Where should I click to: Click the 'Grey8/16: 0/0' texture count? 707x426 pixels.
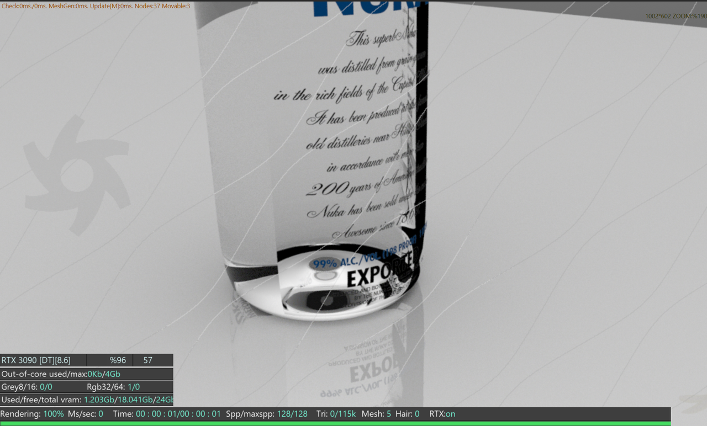[x=27, y=387]
